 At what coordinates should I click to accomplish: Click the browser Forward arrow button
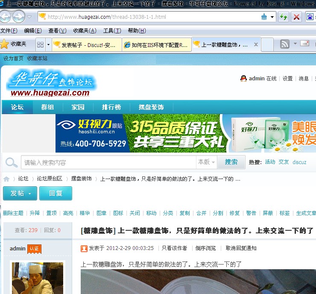tap(18, 17)
